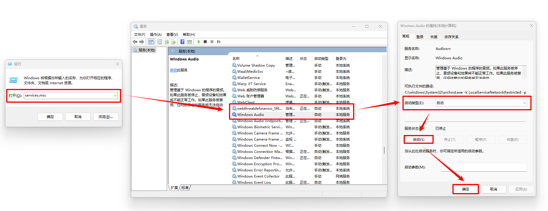Click the gear icon beside Windows Defender Firewall
The image size is (548, 211).
coord(234,158)
